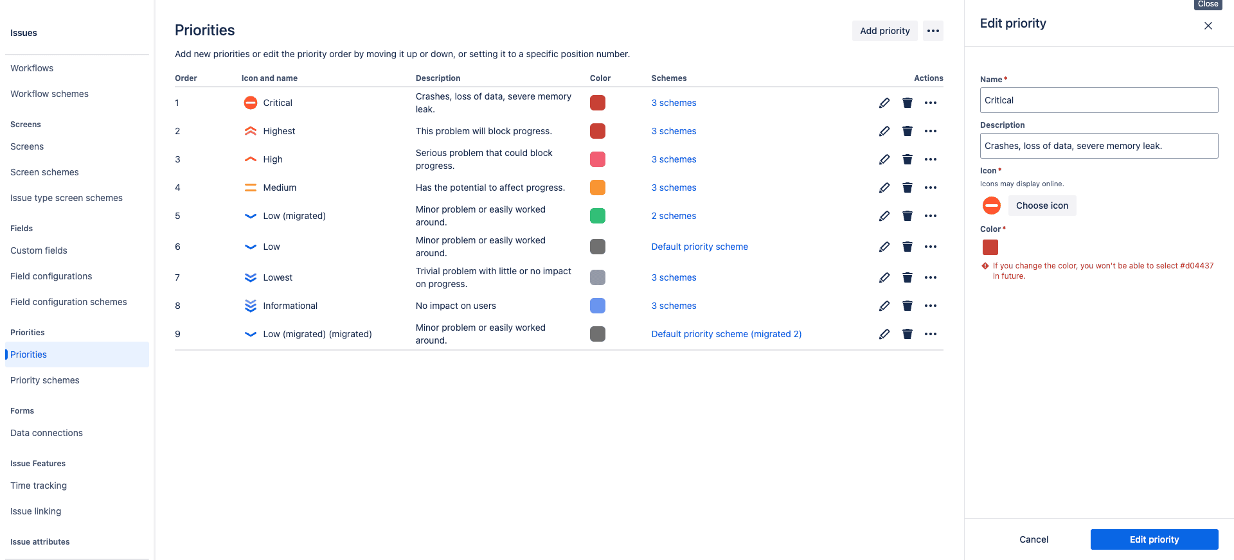
Task: Delete the Informational priority
Action: (x=908, y=306)
